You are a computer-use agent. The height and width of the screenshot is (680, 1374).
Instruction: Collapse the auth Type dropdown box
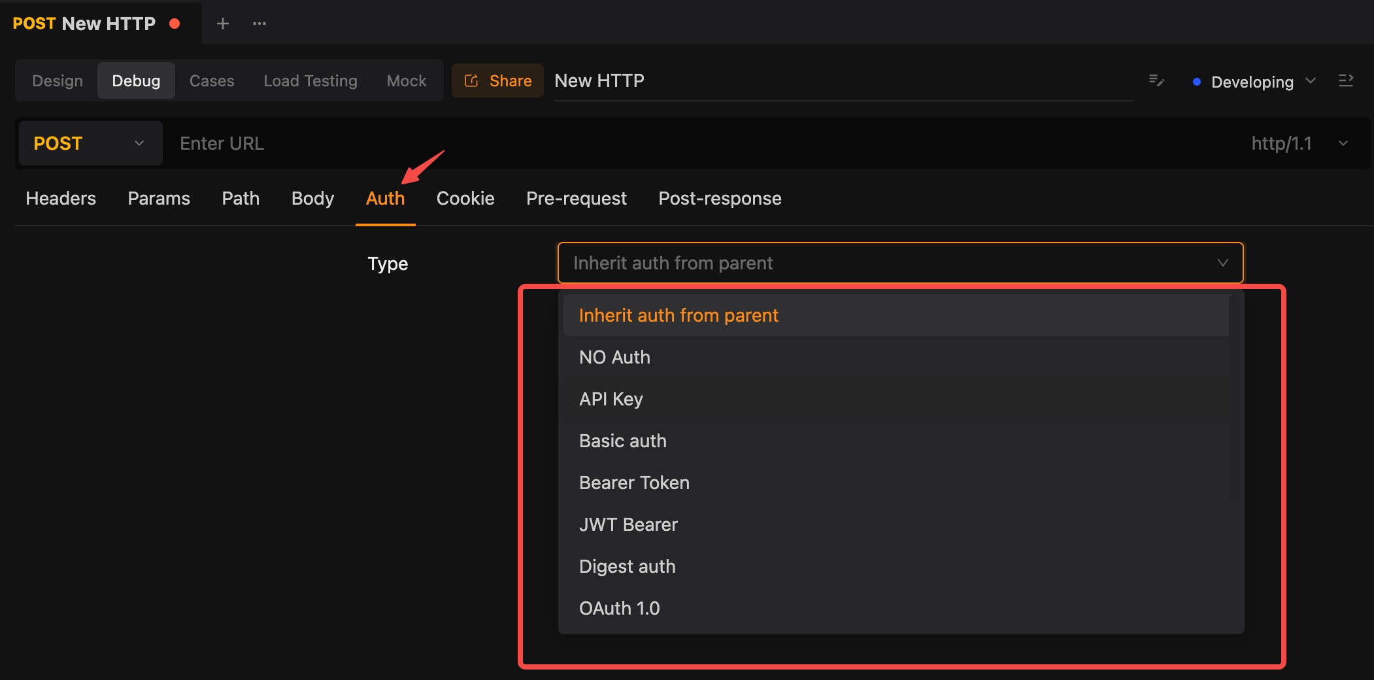[900, 263]
